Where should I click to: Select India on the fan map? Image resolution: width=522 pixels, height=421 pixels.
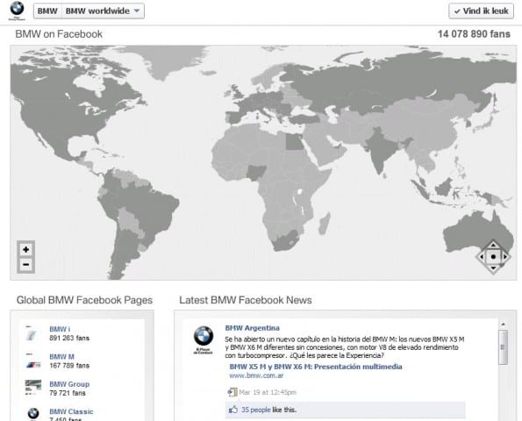click(x=380, y=150)
